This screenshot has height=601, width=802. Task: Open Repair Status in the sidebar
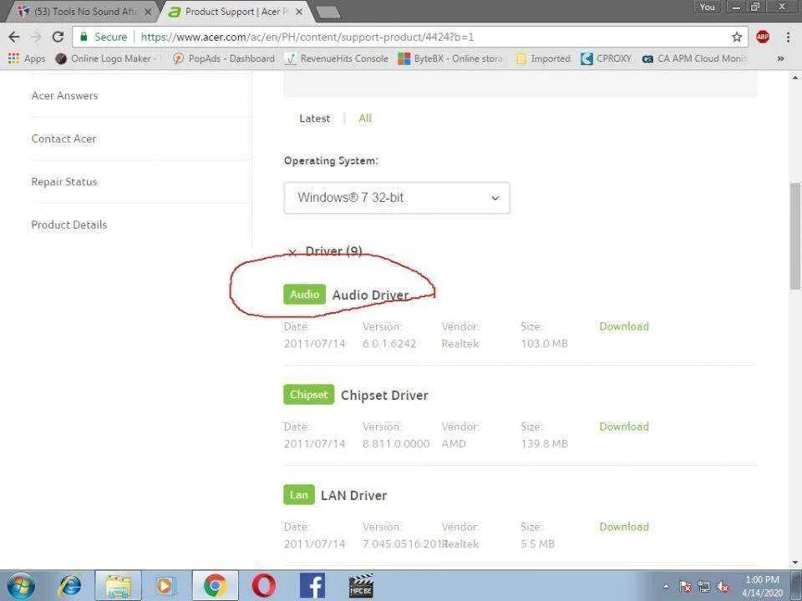click(64, 181)
